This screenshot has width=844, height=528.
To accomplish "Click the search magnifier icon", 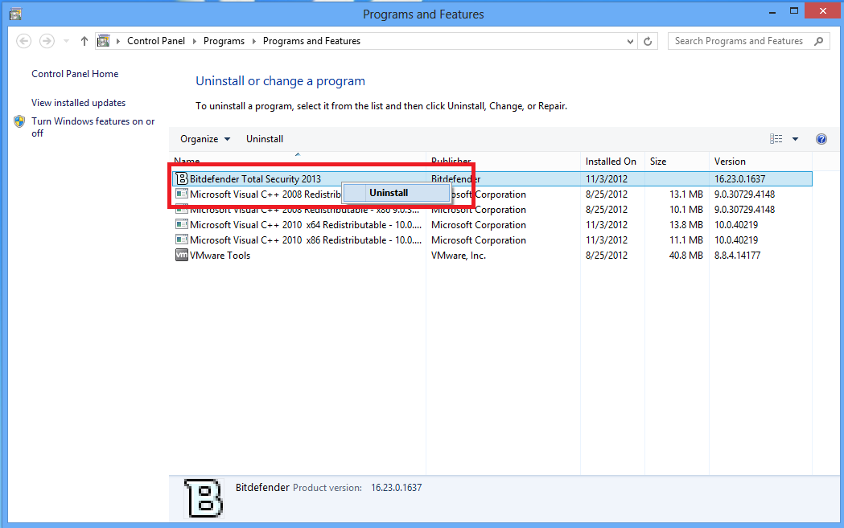I will (819, 41).
